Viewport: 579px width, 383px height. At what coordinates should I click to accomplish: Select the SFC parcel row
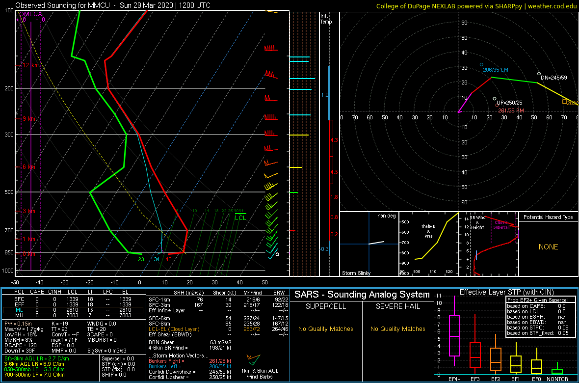coord(73,298)
